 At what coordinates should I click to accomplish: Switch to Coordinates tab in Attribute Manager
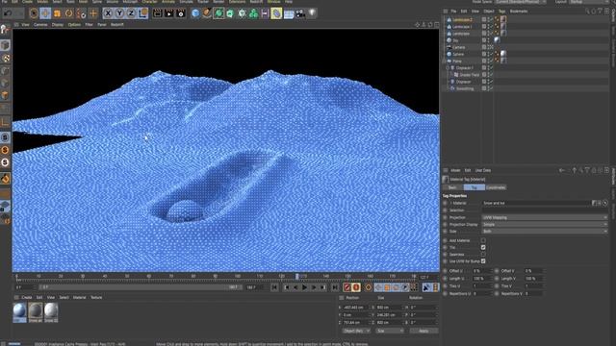496,187
